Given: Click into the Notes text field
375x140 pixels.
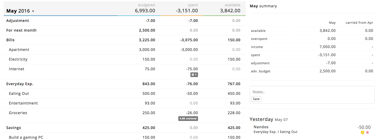Looking at the screenshot, I should tap(312, 92).
